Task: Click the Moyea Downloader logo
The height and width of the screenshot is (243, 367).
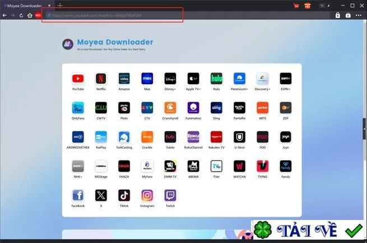Action: pyautogui.click(x=68, y=44)
